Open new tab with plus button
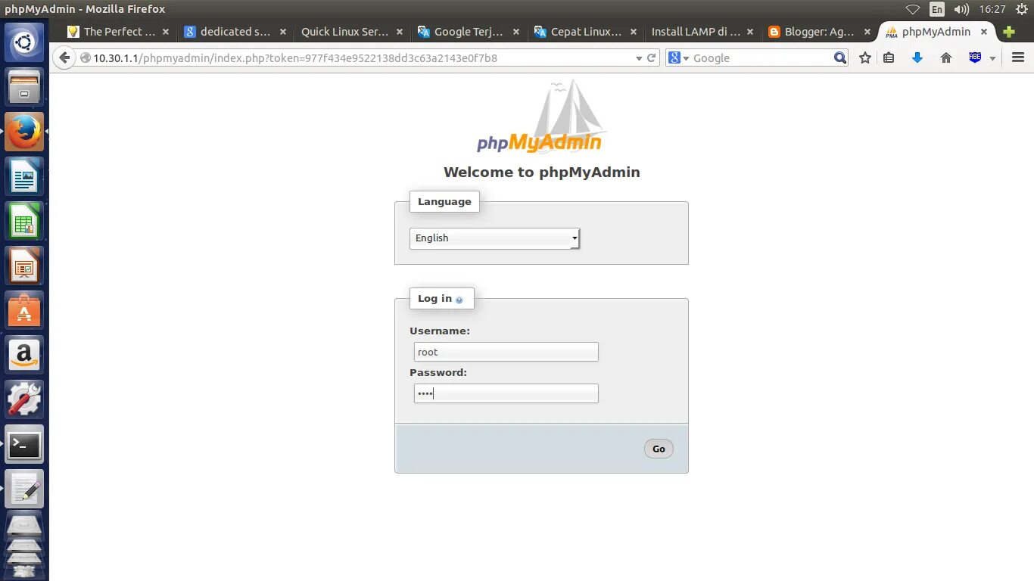Screen dimensions: 1034x581 pos(1008,32)
